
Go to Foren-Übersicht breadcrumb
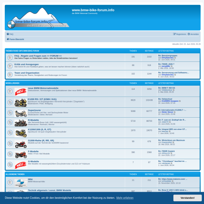click(17, 39)
